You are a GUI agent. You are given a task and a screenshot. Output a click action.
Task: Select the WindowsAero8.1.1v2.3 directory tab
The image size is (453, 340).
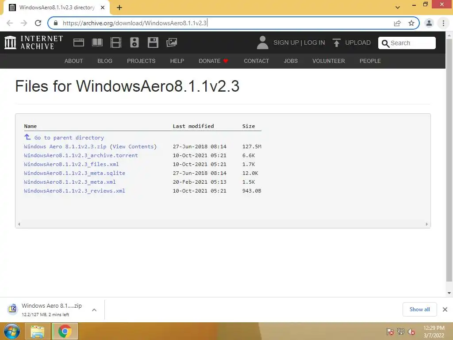coord(57,8)
